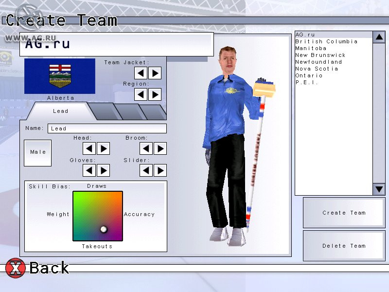Click the Skill Bias color gradient square
Screen dimensions: 389x292
tap(98, 216)
